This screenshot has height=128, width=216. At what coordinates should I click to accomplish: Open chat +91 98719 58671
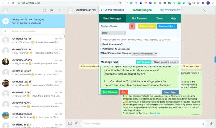[32, 105]
